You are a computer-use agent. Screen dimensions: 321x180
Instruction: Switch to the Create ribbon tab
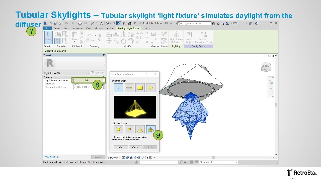click(x=57, y=28)
